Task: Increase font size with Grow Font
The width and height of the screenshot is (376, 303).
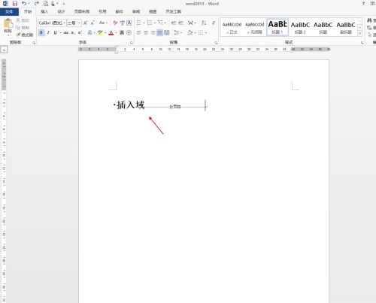Action: pos(86,23)
